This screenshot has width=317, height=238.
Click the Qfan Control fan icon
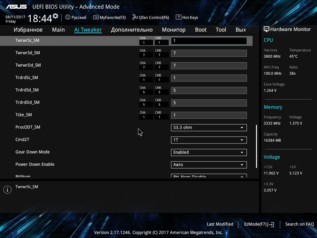click(x=135, y=17)
